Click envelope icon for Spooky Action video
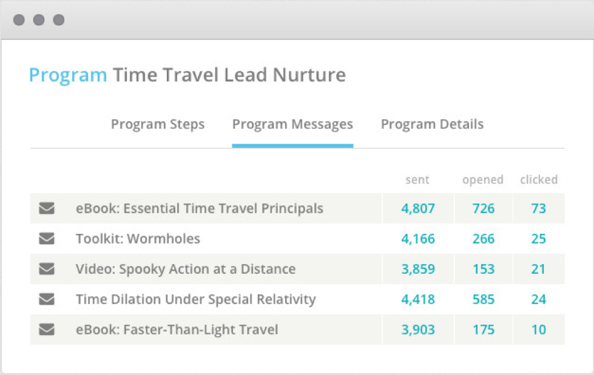Screen dimensions: 594x375 (47, 269)
